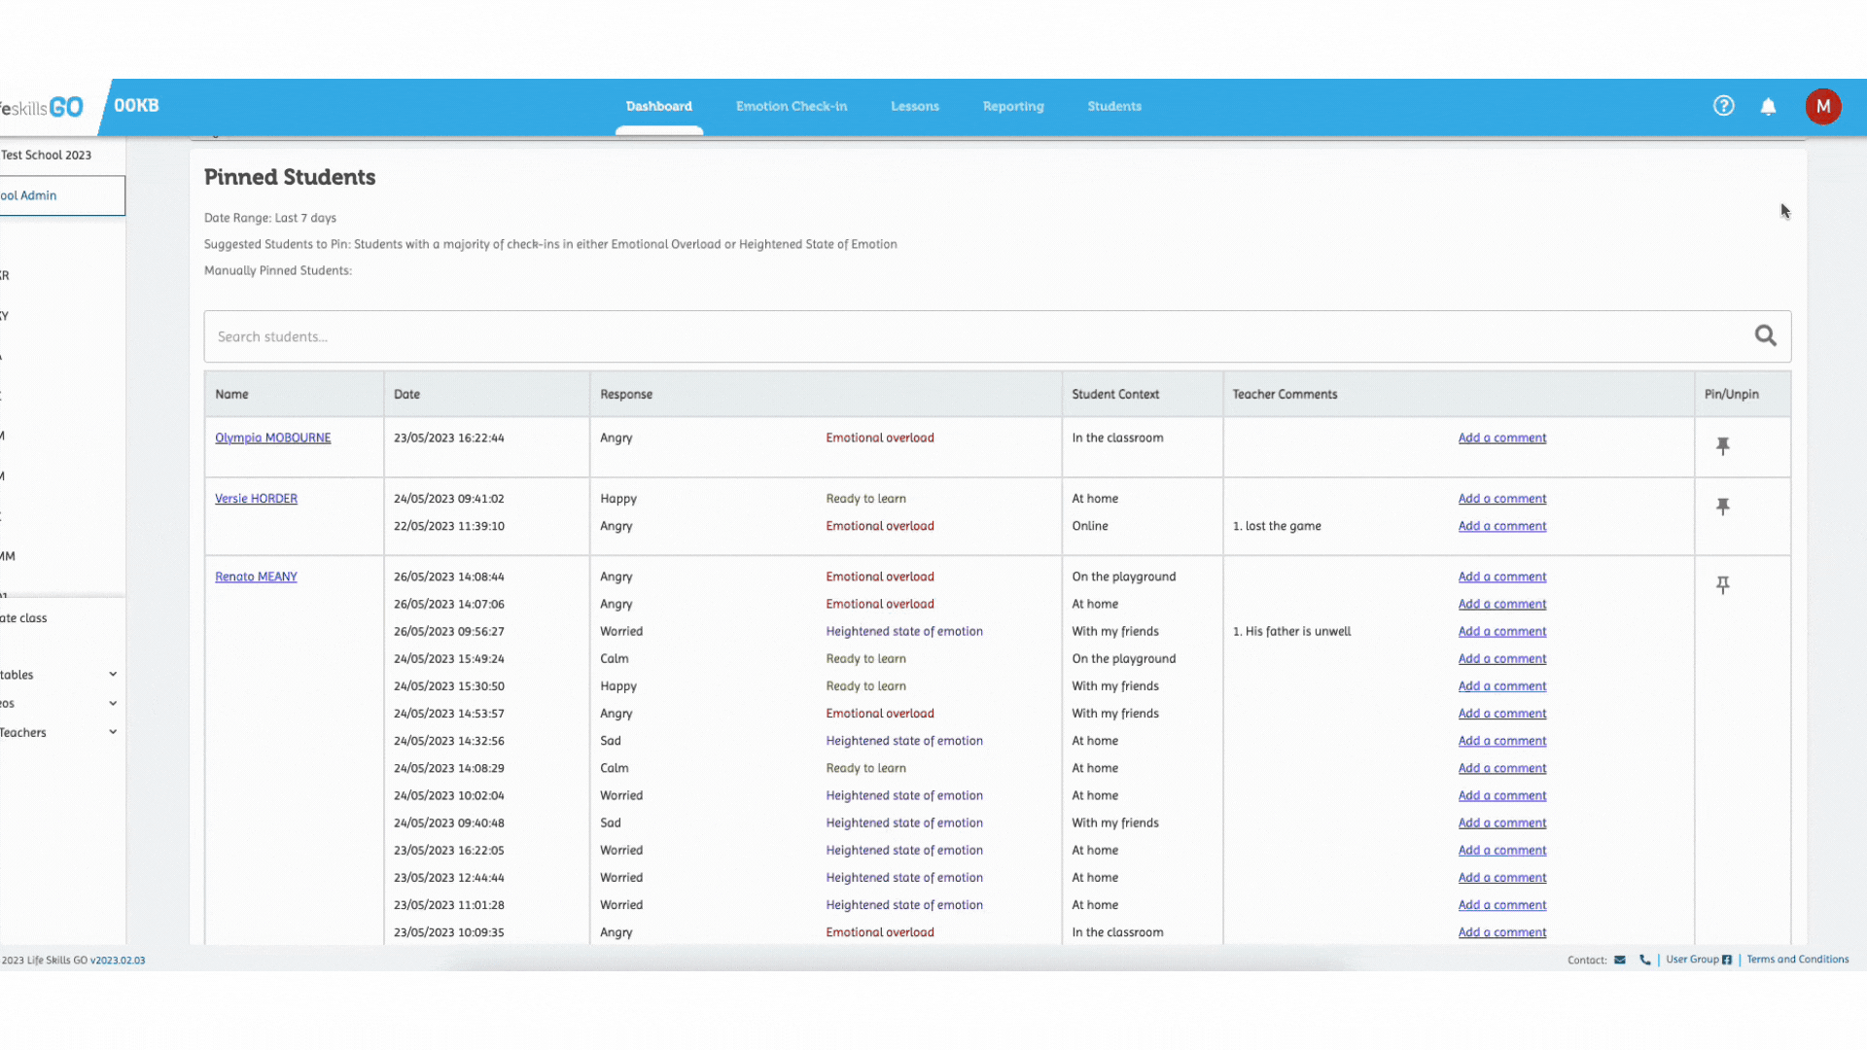Click the search magnifier icon
The image size is (1867, 1050).
point(1765,336)
